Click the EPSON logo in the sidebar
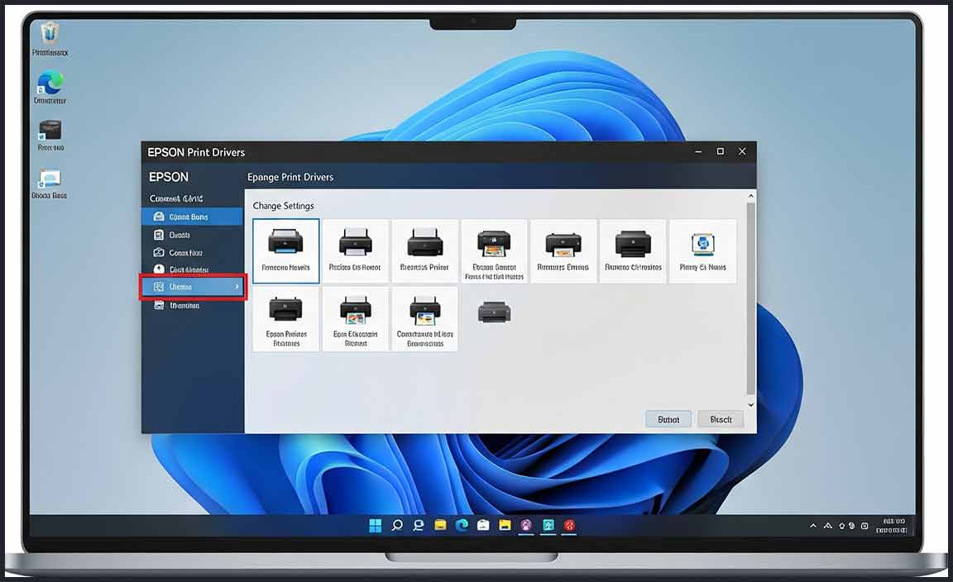Viewport: 953px width, 582px height. click(169, 177)
